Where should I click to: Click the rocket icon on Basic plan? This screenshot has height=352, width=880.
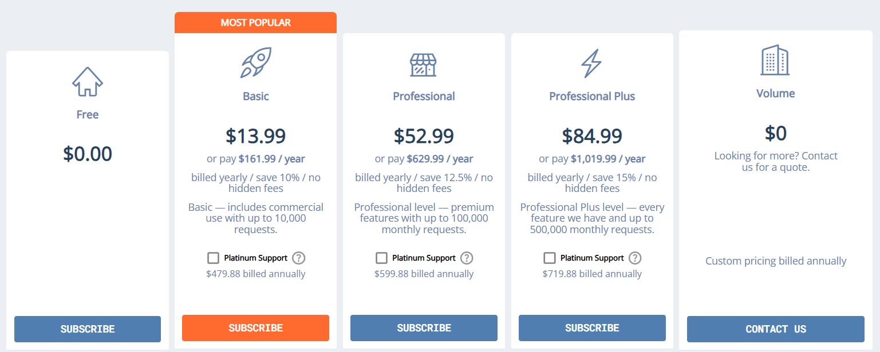point(255,63)
